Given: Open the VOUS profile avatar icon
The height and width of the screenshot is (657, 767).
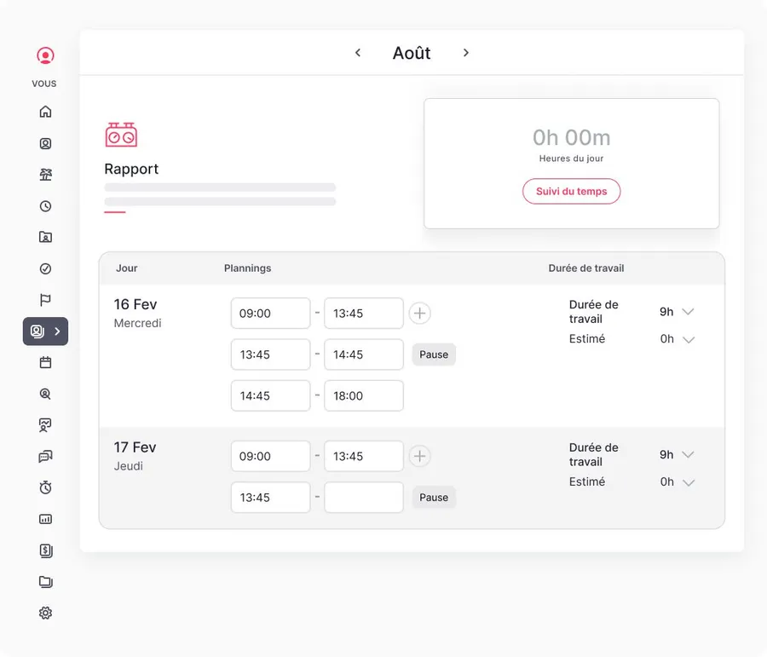Looking at the screenshot, I should 45,55.
